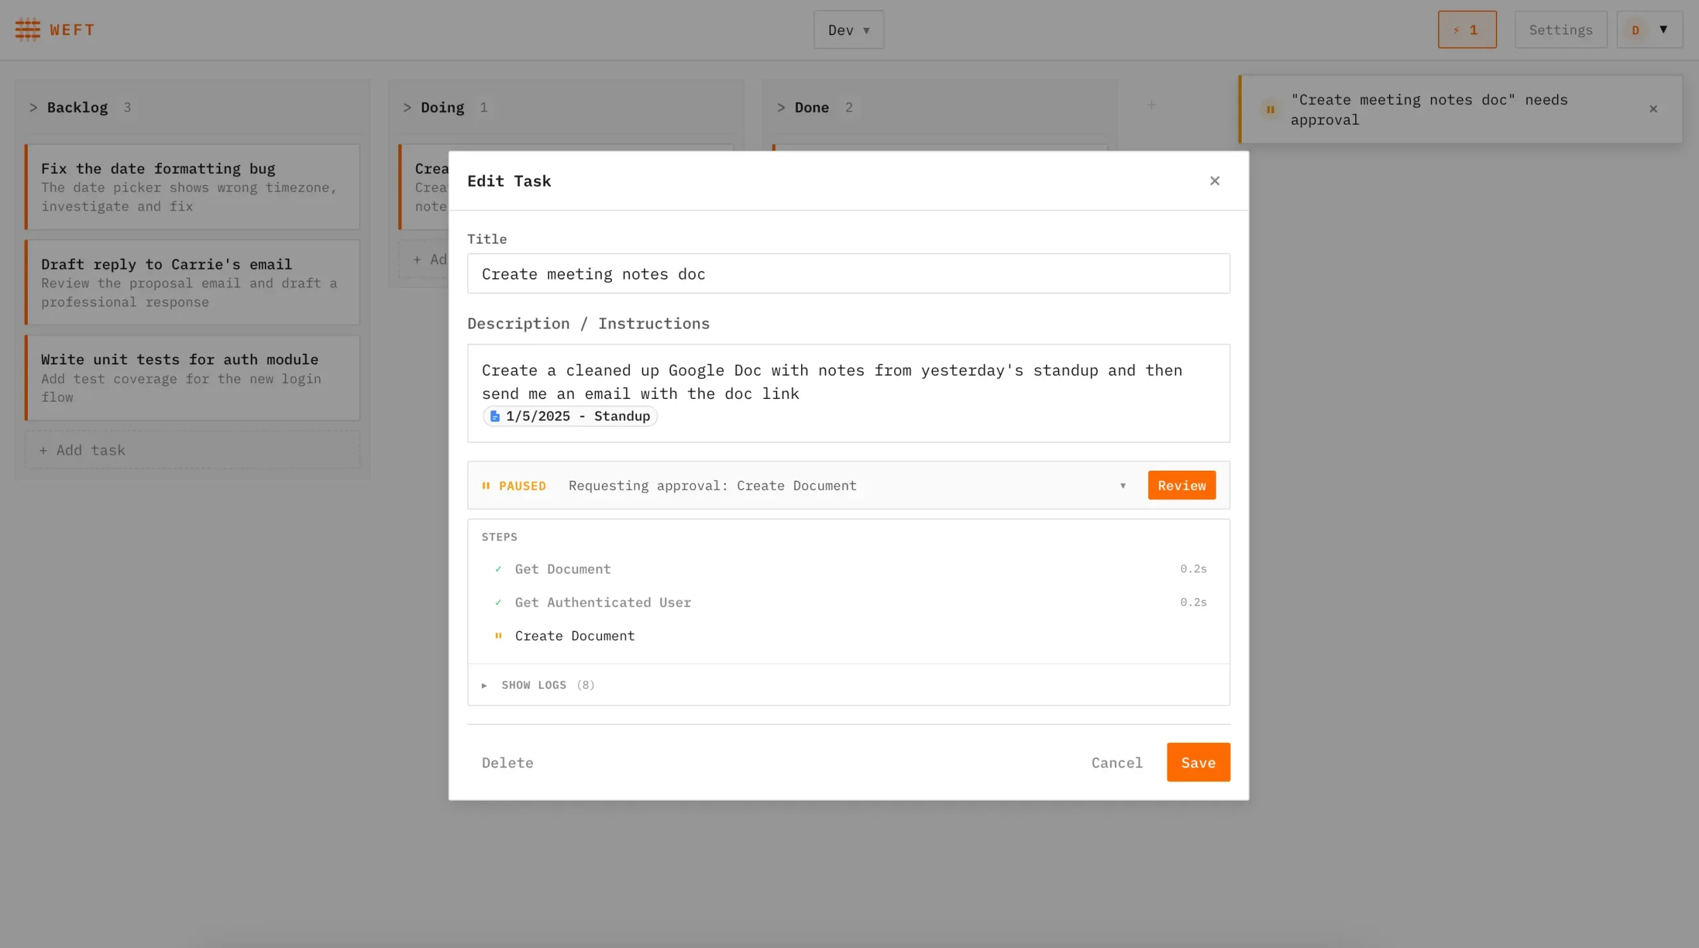Screen dimensions: 1699x948
Task: Click the checkmark icon beside Get Document step
Action: pos(498,569)
